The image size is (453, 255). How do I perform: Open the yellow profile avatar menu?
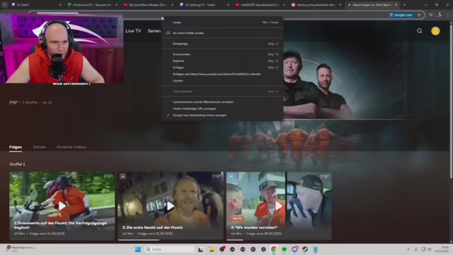click(x=435, y=31)
